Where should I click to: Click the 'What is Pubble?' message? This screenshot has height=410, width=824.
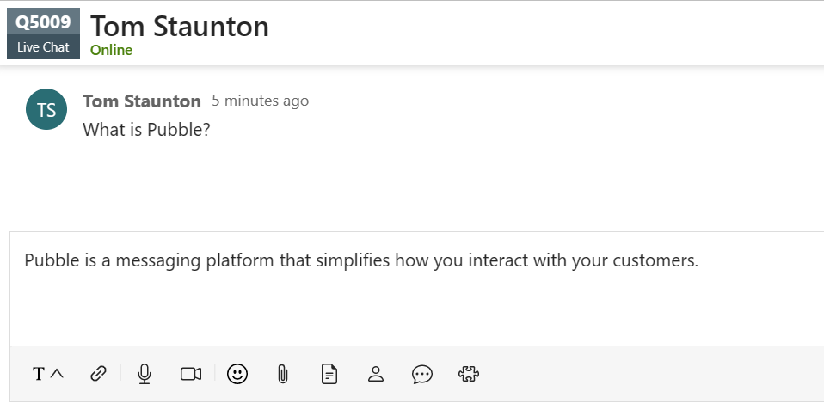point(146,130)
